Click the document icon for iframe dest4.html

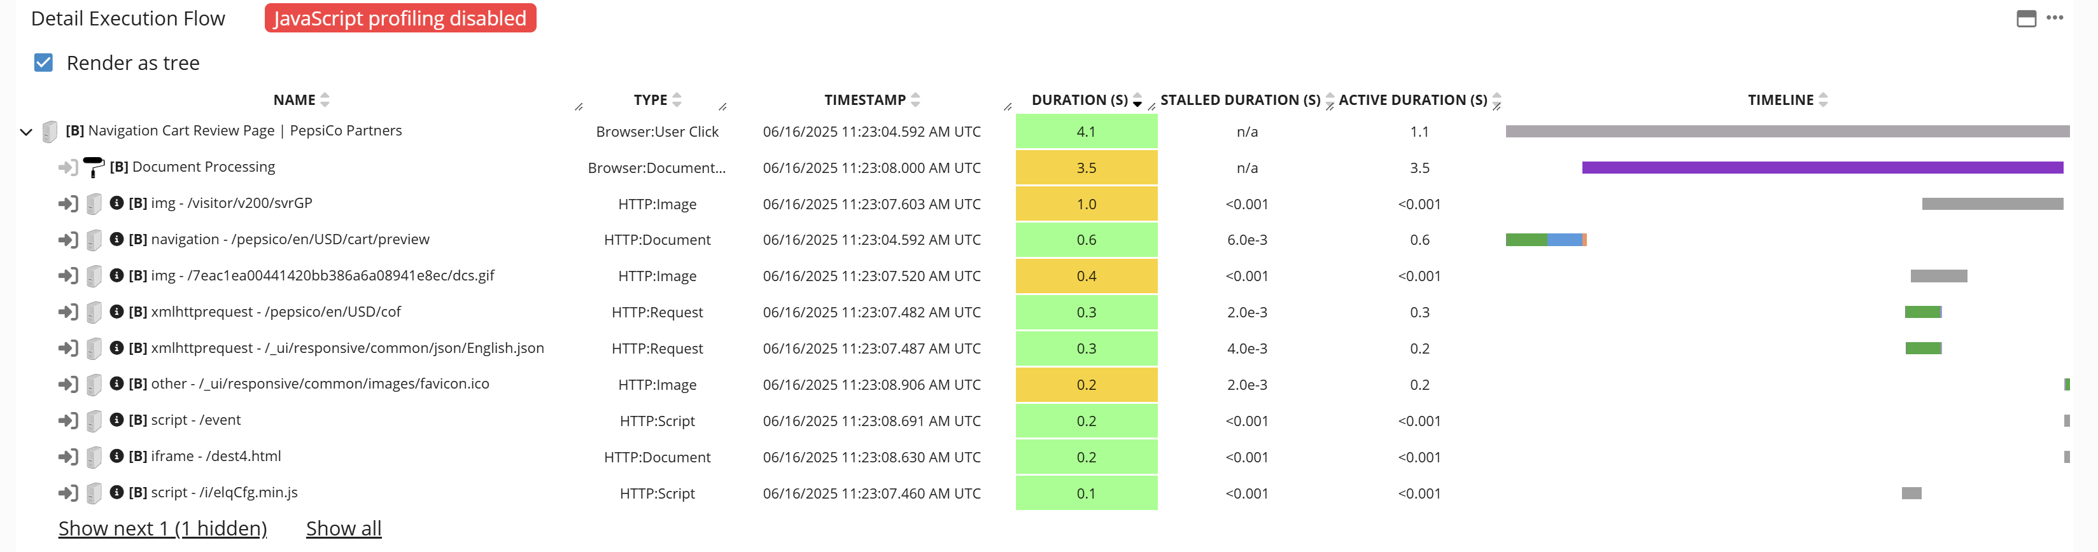click(x=94, y=457)
